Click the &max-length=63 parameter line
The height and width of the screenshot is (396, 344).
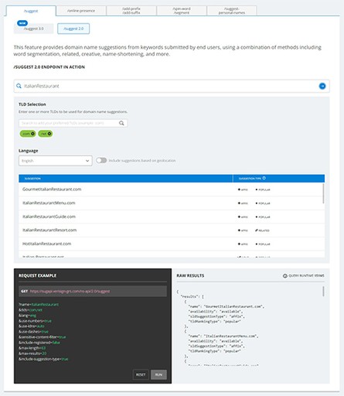[x=32, y=348]
